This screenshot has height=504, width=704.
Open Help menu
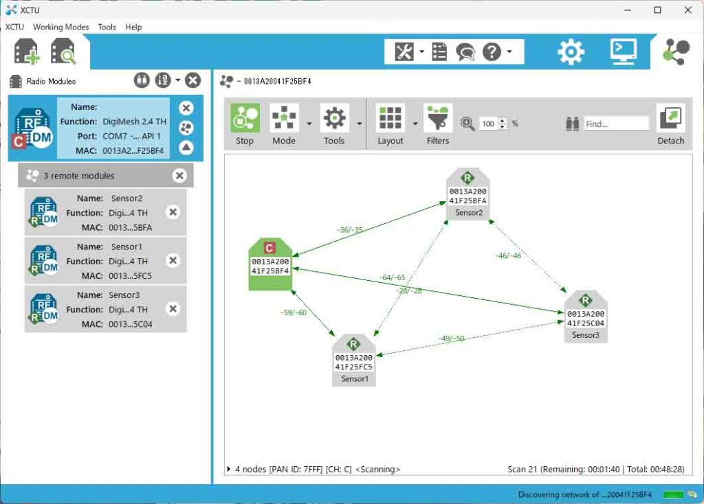click(133, 27)
